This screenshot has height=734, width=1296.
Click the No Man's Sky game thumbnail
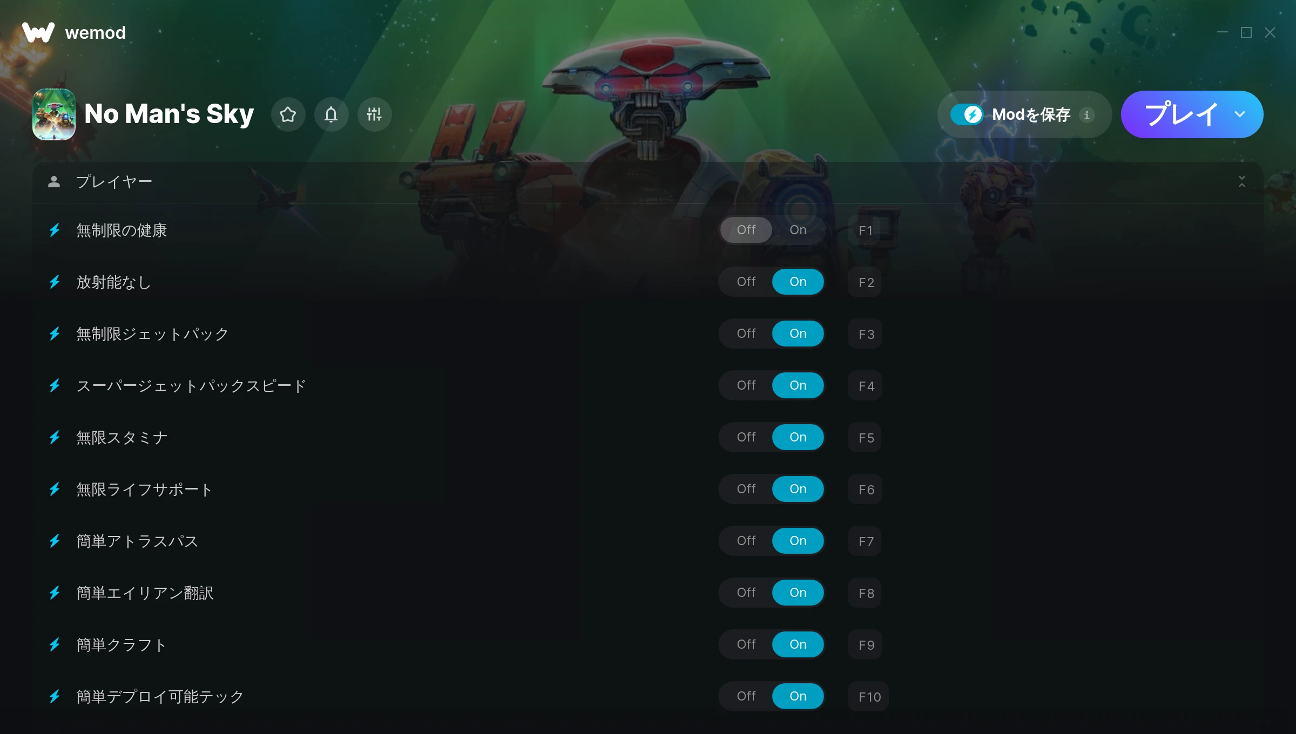54,114
